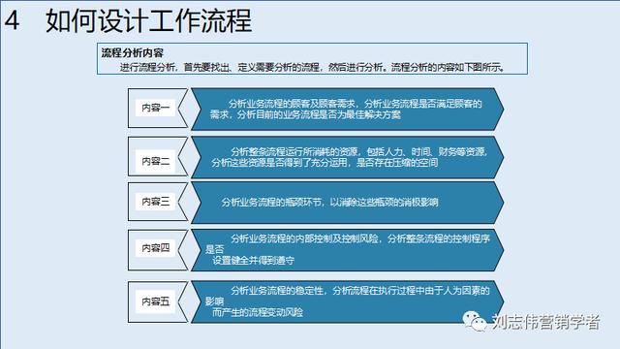
Task: Click the 内容四 label box
Action: point(155,248)
